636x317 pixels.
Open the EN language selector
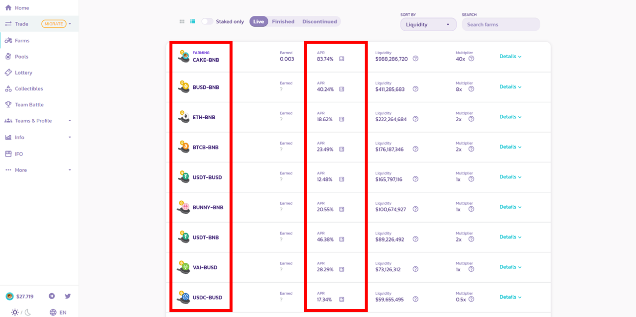[58, 313]
